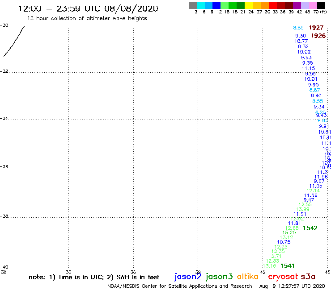Pick the purple swatch in the color scale
Viewport: 331px width, 290px height.
[297, 5]
